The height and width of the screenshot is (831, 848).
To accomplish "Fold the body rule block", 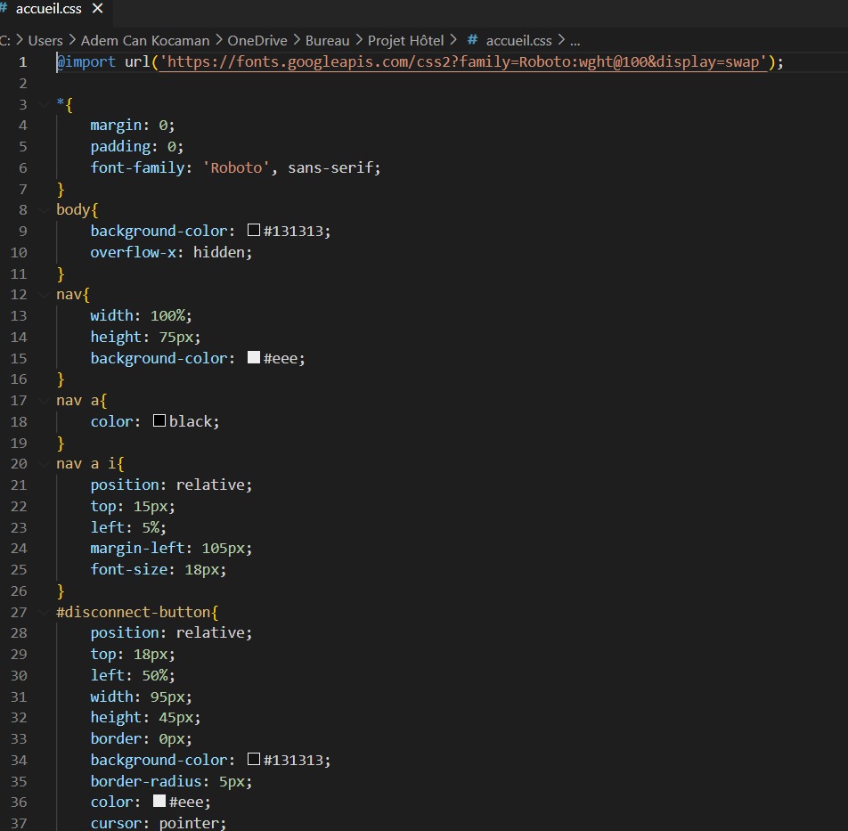I will [45, 210].
